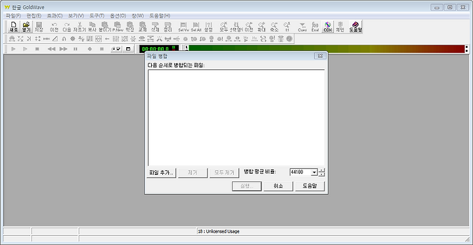
Task: Click the Sel All icon
Action: [x=196, y=26]
